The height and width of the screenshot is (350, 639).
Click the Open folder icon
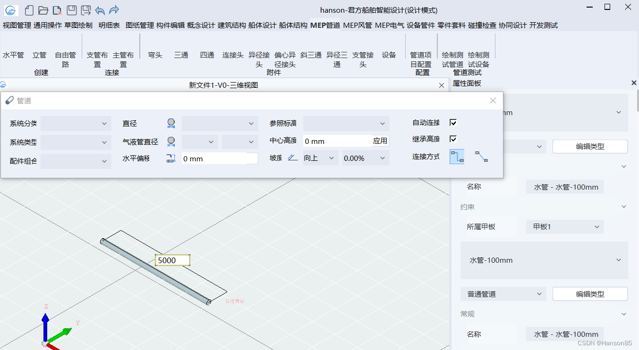click(43, 10)
